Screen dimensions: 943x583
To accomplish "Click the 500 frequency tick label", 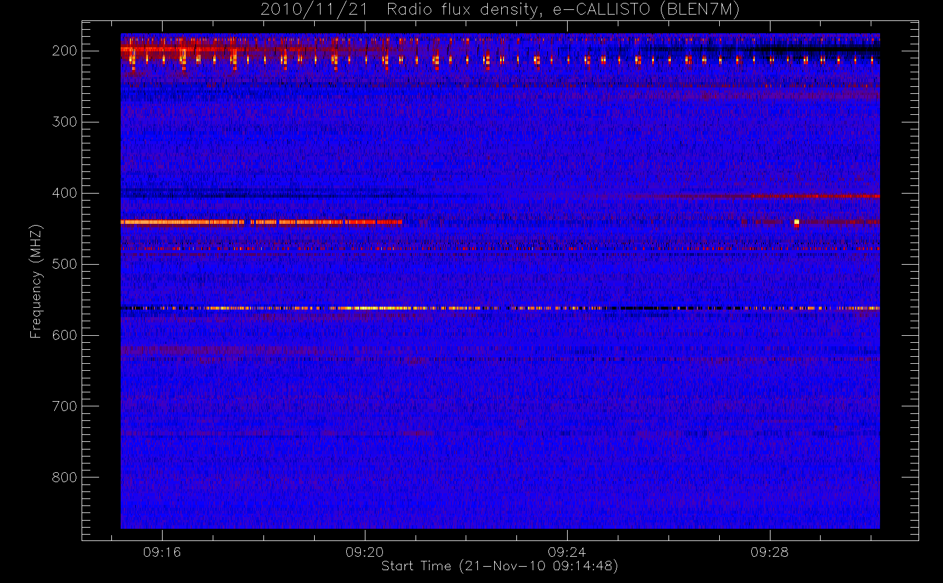I will point(65,264).
